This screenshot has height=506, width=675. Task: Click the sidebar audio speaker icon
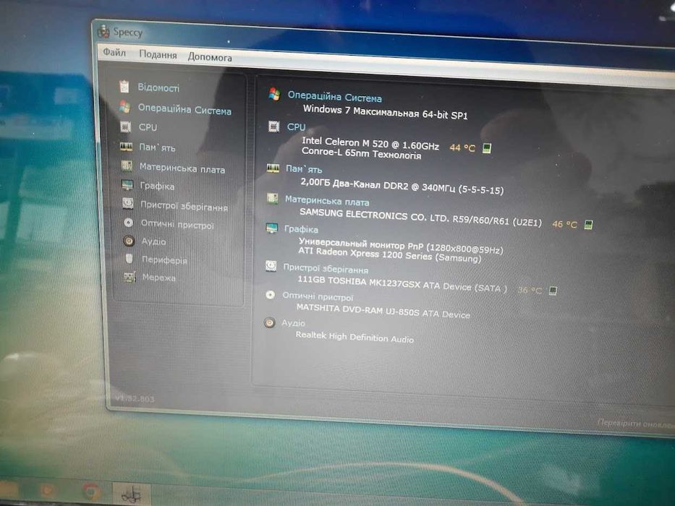click(x=129, y=241)
